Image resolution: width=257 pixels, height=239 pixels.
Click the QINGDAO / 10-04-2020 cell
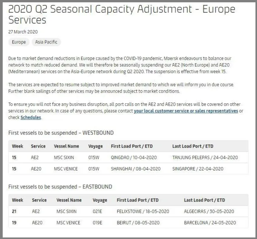coord(135,158)
